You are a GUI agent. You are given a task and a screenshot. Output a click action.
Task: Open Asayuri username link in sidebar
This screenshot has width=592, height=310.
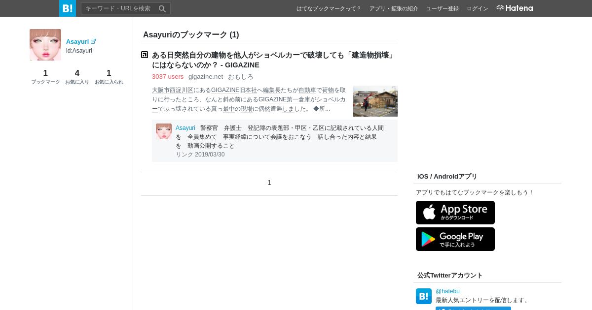(x=77, y=42)
